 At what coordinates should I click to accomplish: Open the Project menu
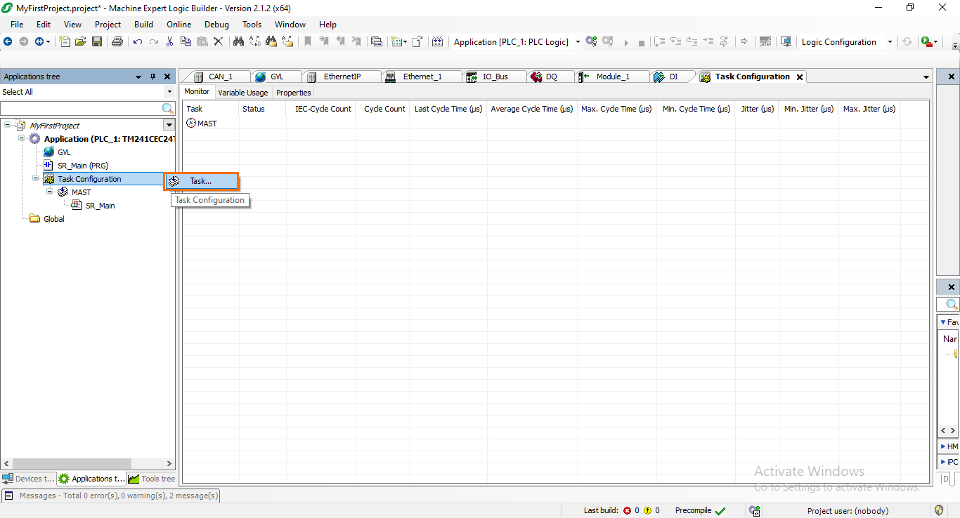tap(108, 24)
